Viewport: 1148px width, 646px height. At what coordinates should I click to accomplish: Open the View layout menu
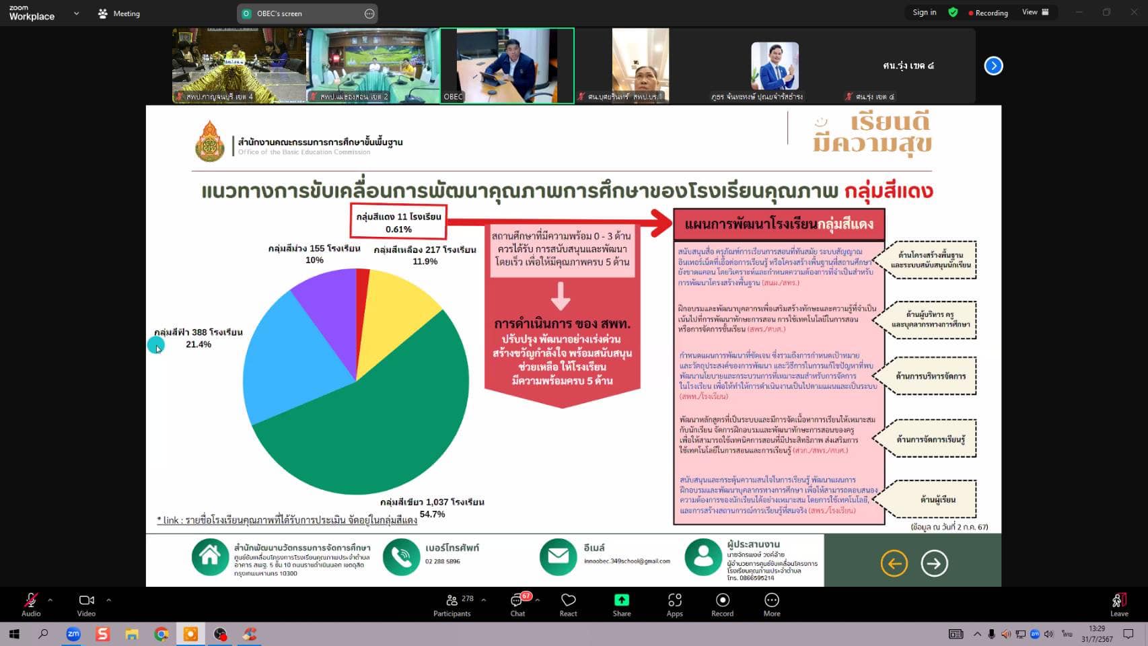[1035, 12]
